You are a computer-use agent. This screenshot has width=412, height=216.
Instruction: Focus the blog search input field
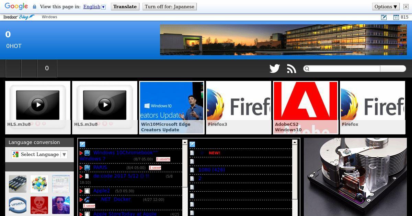pyautogui.click(x=344, y=69)
